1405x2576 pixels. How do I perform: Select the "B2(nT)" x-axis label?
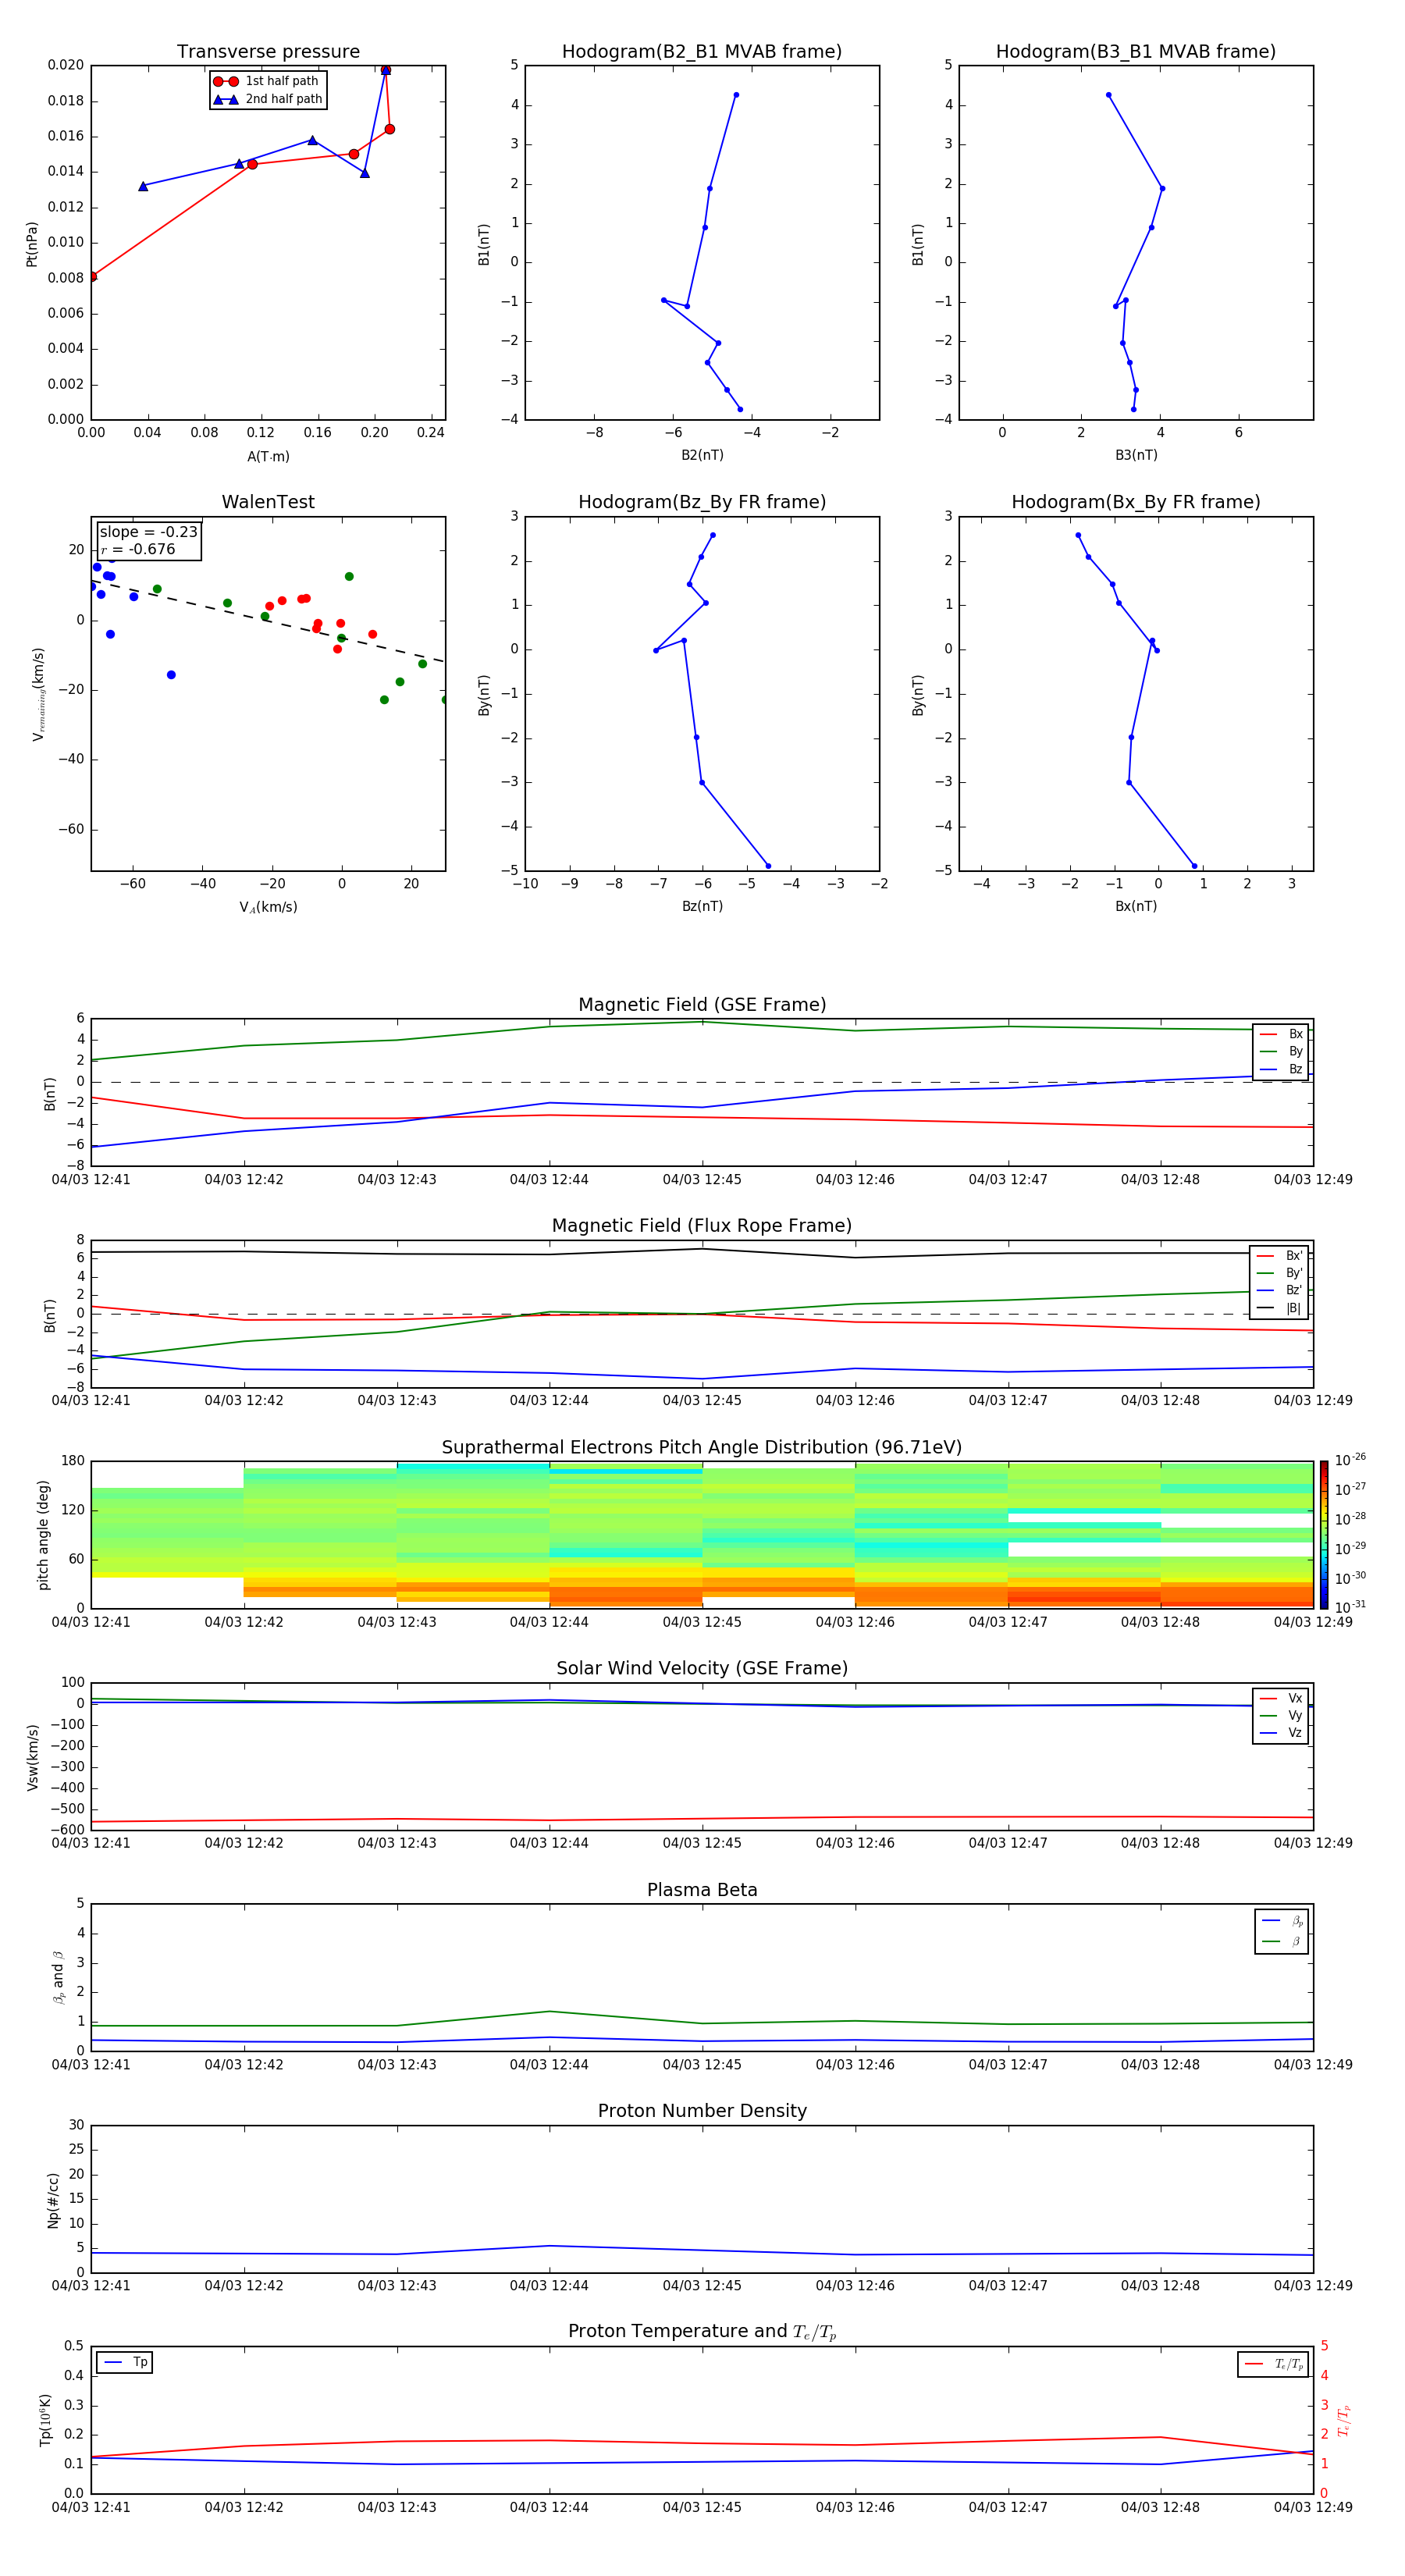pos(702,455)
